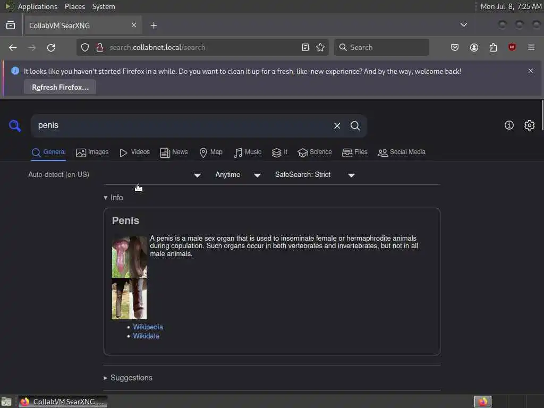Submit search with the magnifier button
544x408 pixels.
[x=355, y=125]
